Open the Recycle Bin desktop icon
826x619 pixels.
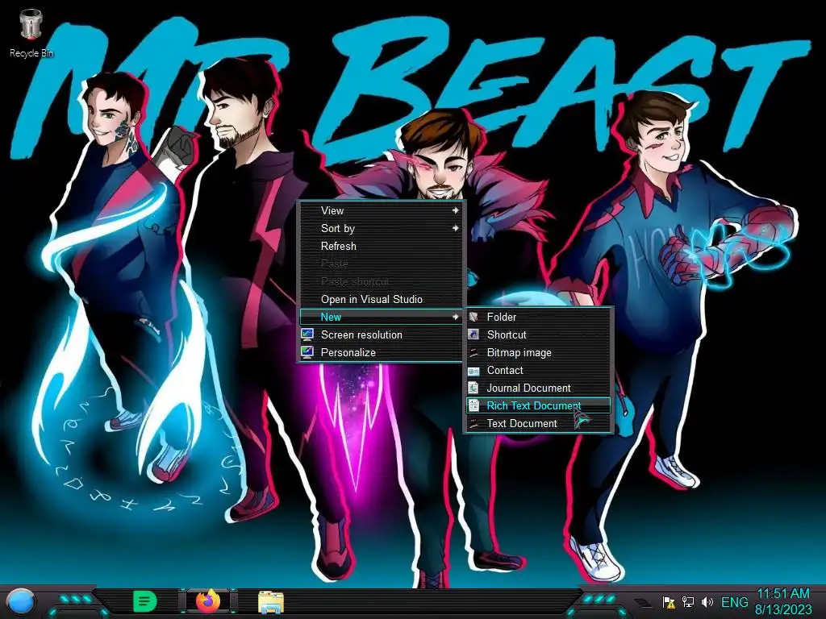[31, 32]
